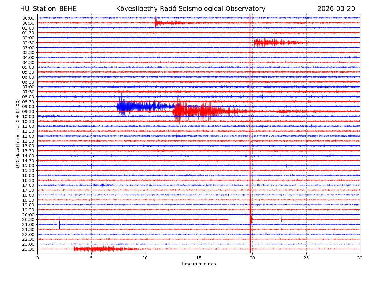This screenshot has height=281, width=375.
Task: Select the 09:00 row label
Action: coord(28,106)
